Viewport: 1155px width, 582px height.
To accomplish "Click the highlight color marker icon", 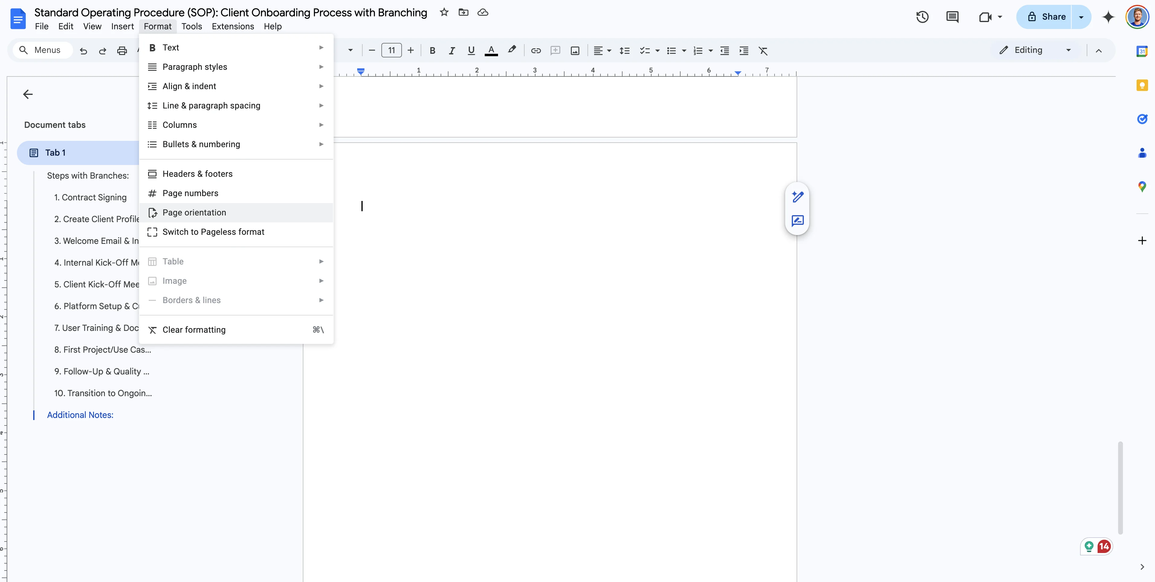I will pyautogui.click(x=512, y=50).
